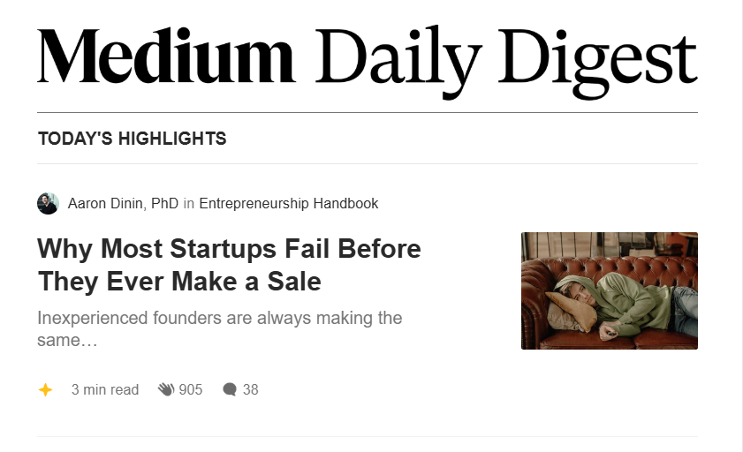This screenshot has height=452, width=743.
Task: Click the rule under the Medium Daily Digest header
Action: pyautogui.click(x=368, y=113)
